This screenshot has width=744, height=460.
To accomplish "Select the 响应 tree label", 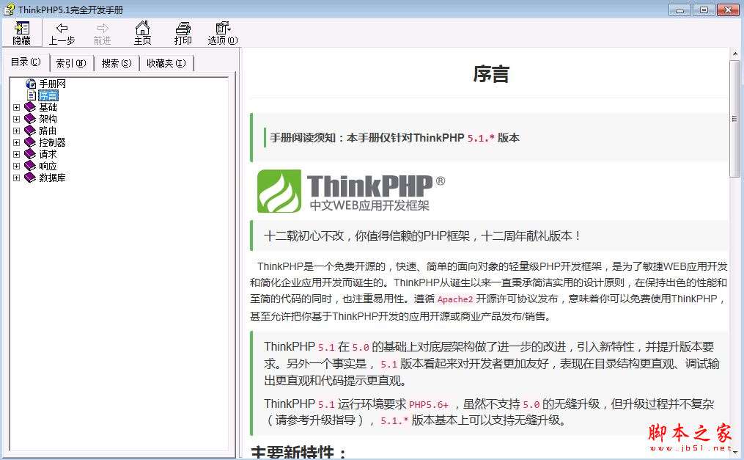I will (48, 166).
